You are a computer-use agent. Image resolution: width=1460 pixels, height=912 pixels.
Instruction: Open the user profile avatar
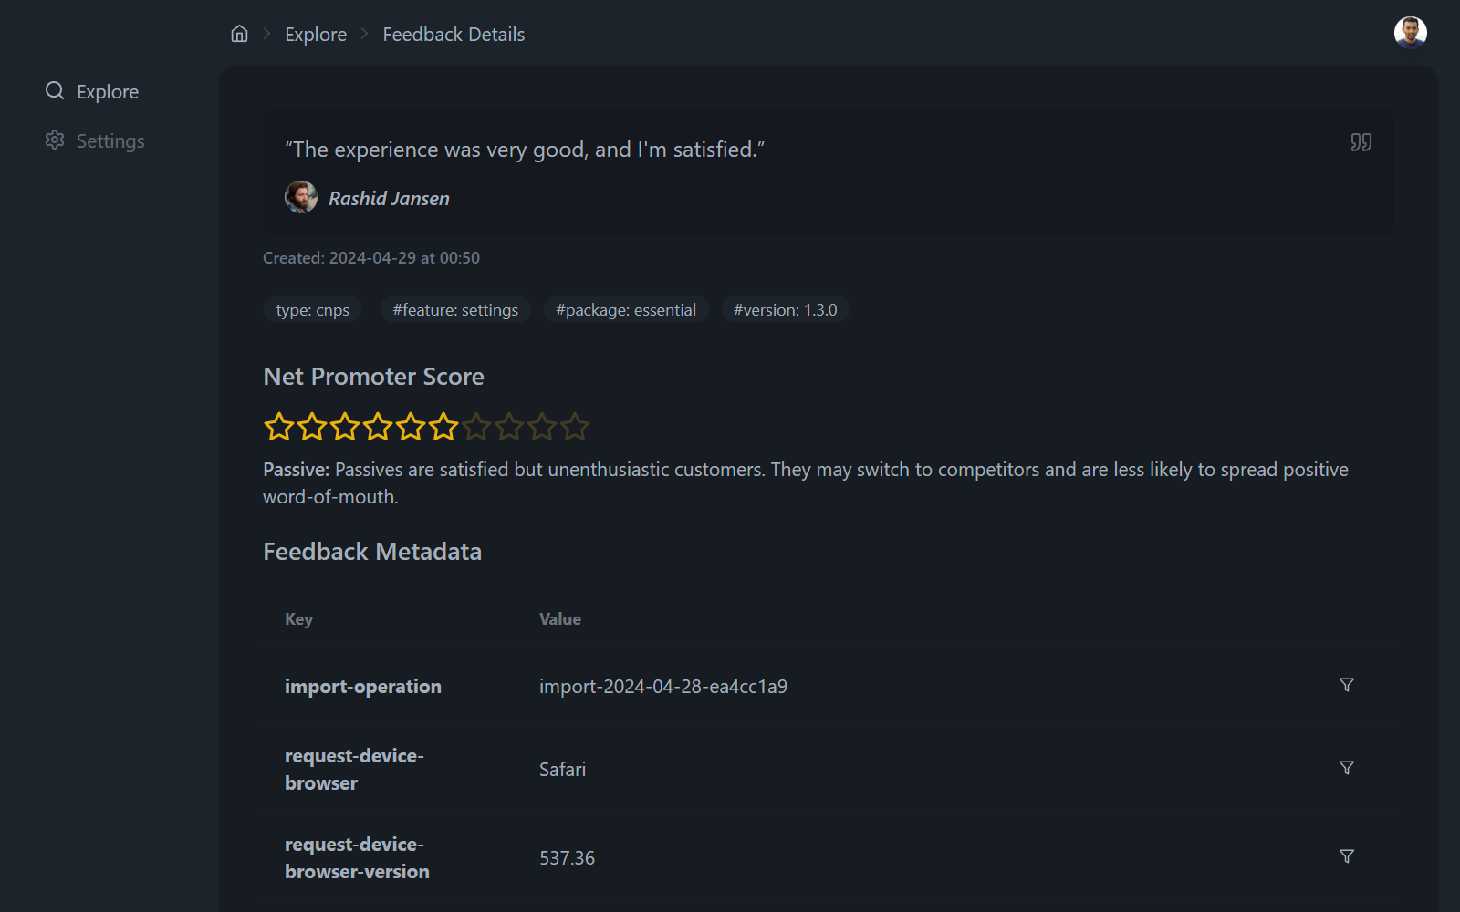click(x=1410, y=32)
